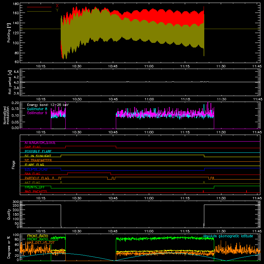The height and width of the screenshot is (264, 264).
Task: Click the orange MAX_DET_VS_TOT legend entry
Action: point(41,243)
